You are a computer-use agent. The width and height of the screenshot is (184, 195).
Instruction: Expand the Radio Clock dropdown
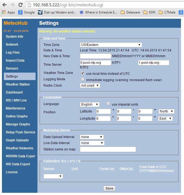(x=90, y=86)
